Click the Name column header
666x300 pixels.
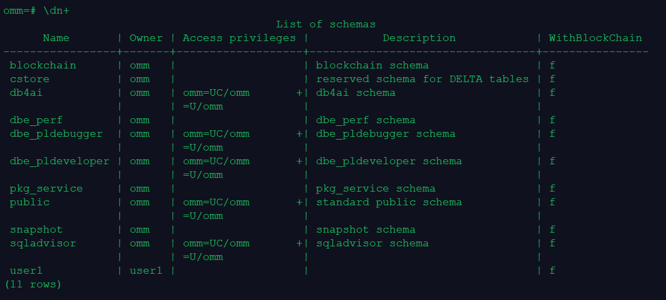point(56,38)
